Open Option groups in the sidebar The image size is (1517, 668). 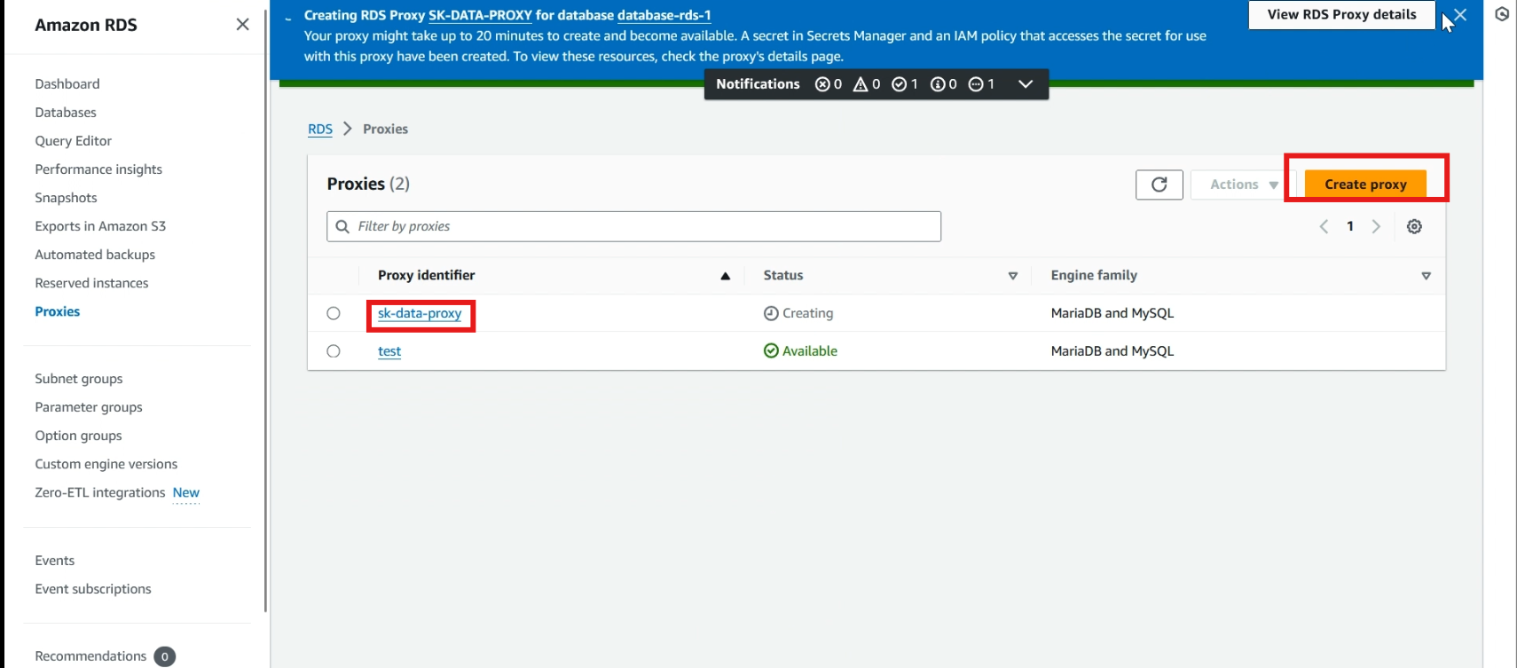[78, 436]
